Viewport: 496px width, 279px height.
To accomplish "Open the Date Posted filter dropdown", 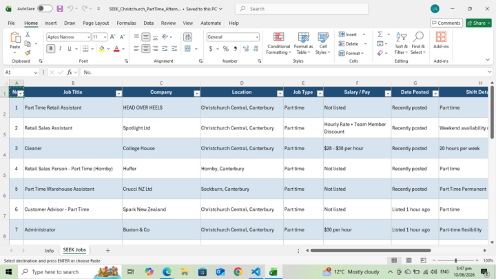I will [x=435, y=94].
